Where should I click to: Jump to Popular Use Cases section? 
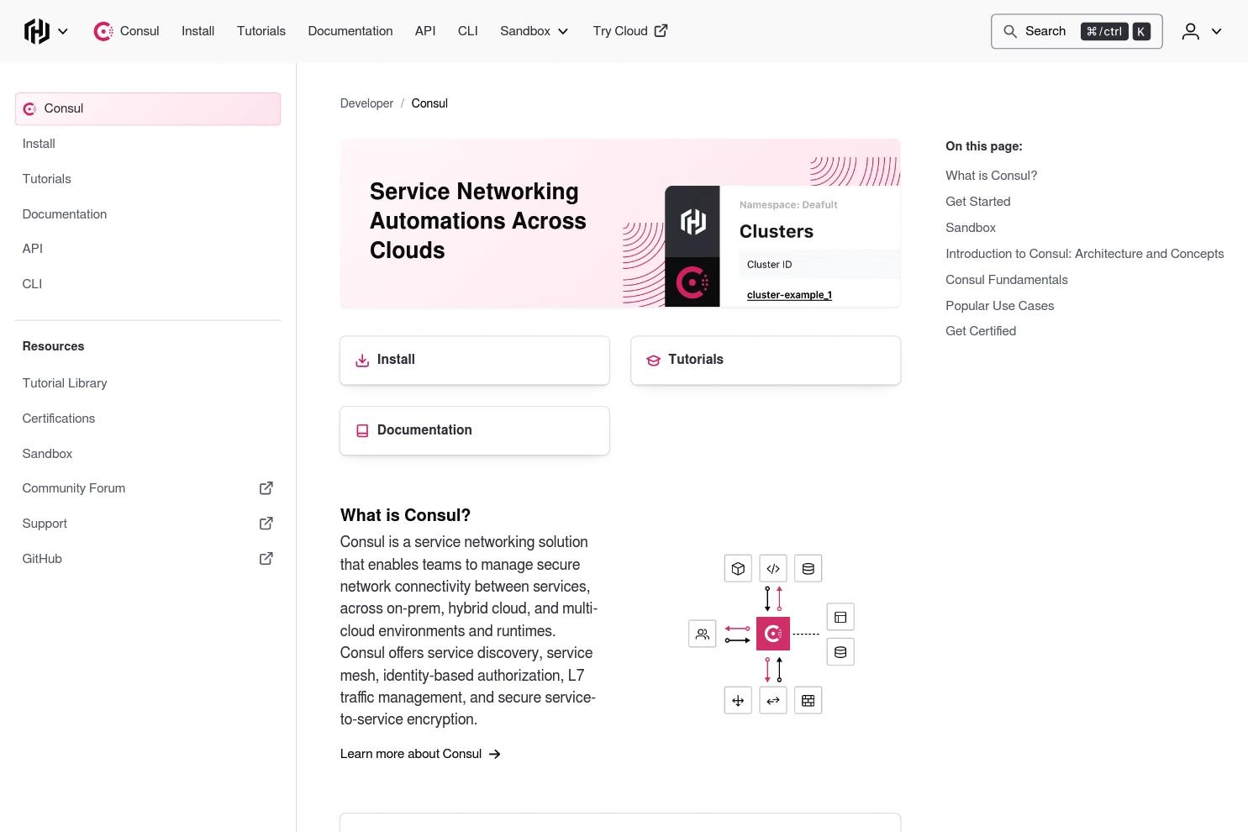click(x=999, y=306)
